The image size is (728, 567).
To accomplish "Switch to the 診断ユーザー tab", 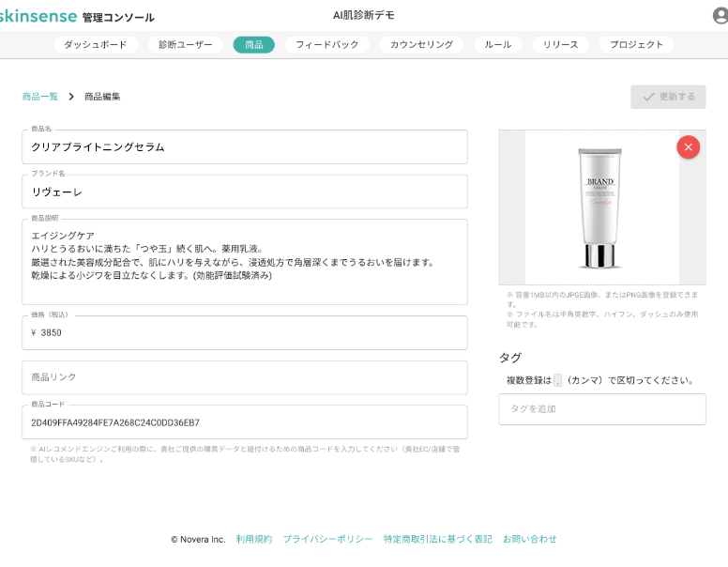I will [x=185, y=45].
